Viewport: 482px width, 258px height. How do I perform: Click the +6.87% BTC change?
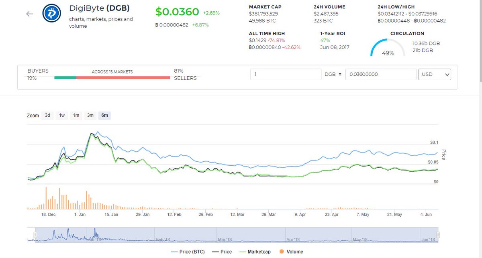[200, 25]
